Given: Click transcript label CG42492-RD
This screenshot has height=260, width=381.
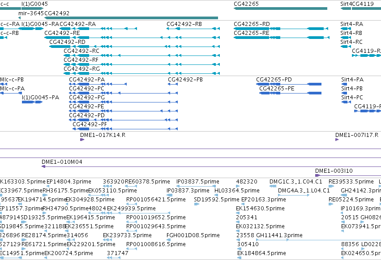Looking at the screenshot, I should (x=67, y=42).
